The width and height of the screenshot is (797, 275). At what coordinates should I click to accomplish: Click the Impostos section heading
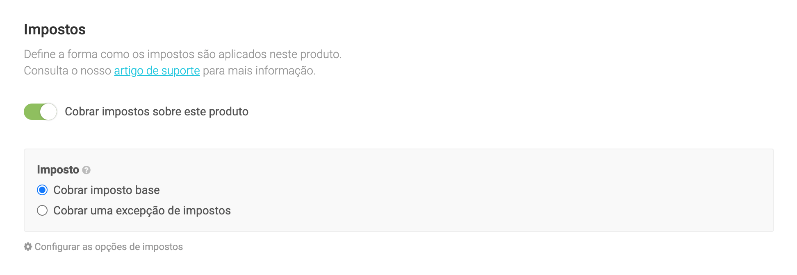pyautogui.click(x=55, y=29)
